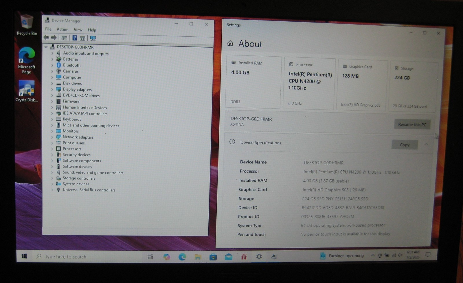The width and height of the screenshot is (463, 283).
Task: Click the Cameras device icon in tree
Action: click(58, 71)
